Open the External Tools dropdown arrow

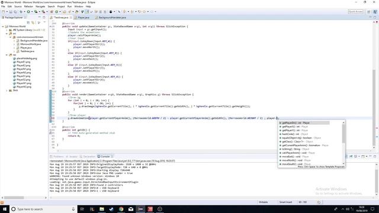47,12
